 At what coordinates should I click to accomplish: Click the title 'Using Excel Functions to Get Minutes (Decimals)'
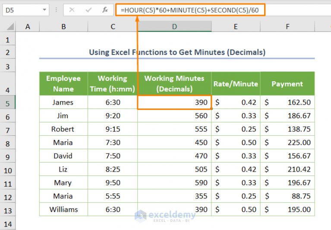pos(177,52)
